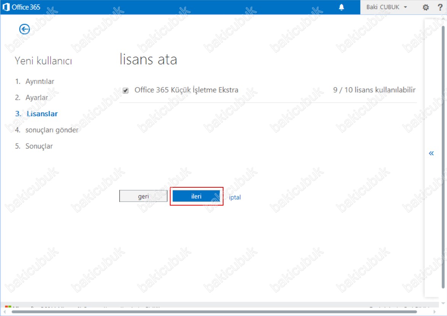The image size is (447, 316).
Task: Click the help question mark icon
Action: pyautogui.click(x=440, y=7)
